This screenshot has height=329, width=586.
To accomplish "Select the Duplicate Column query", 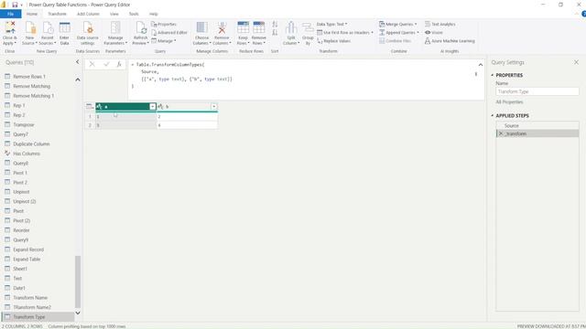I will click(x=31, y=144).
